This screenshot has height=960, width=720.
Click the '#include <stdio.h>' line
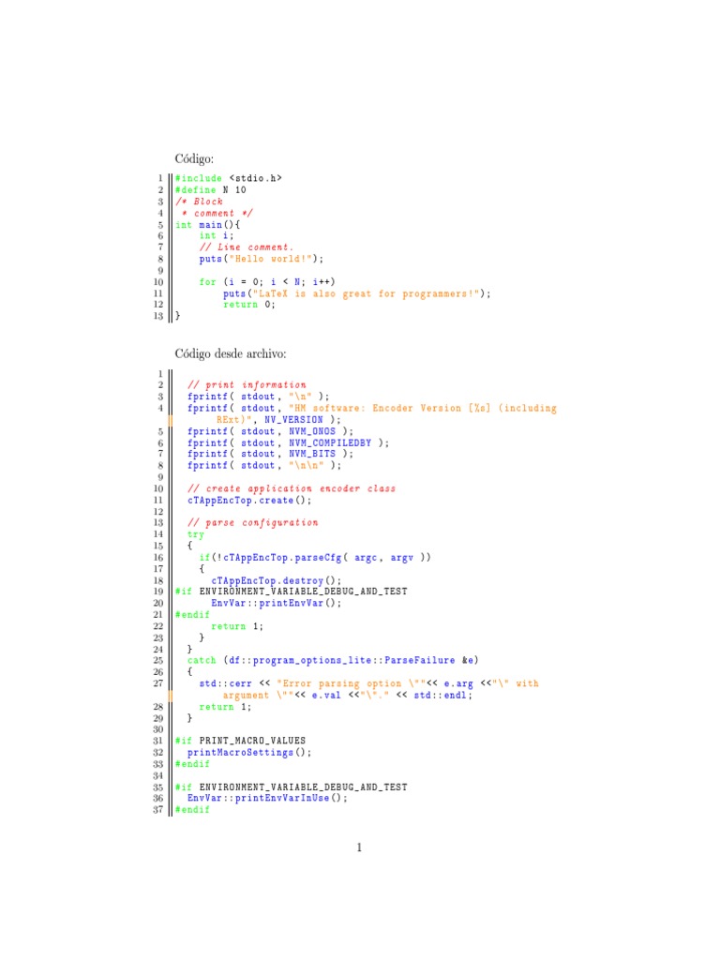coord(229,178)
